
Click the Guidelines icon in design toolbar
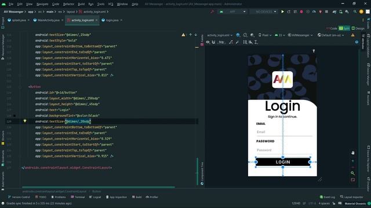click(256, 42)
